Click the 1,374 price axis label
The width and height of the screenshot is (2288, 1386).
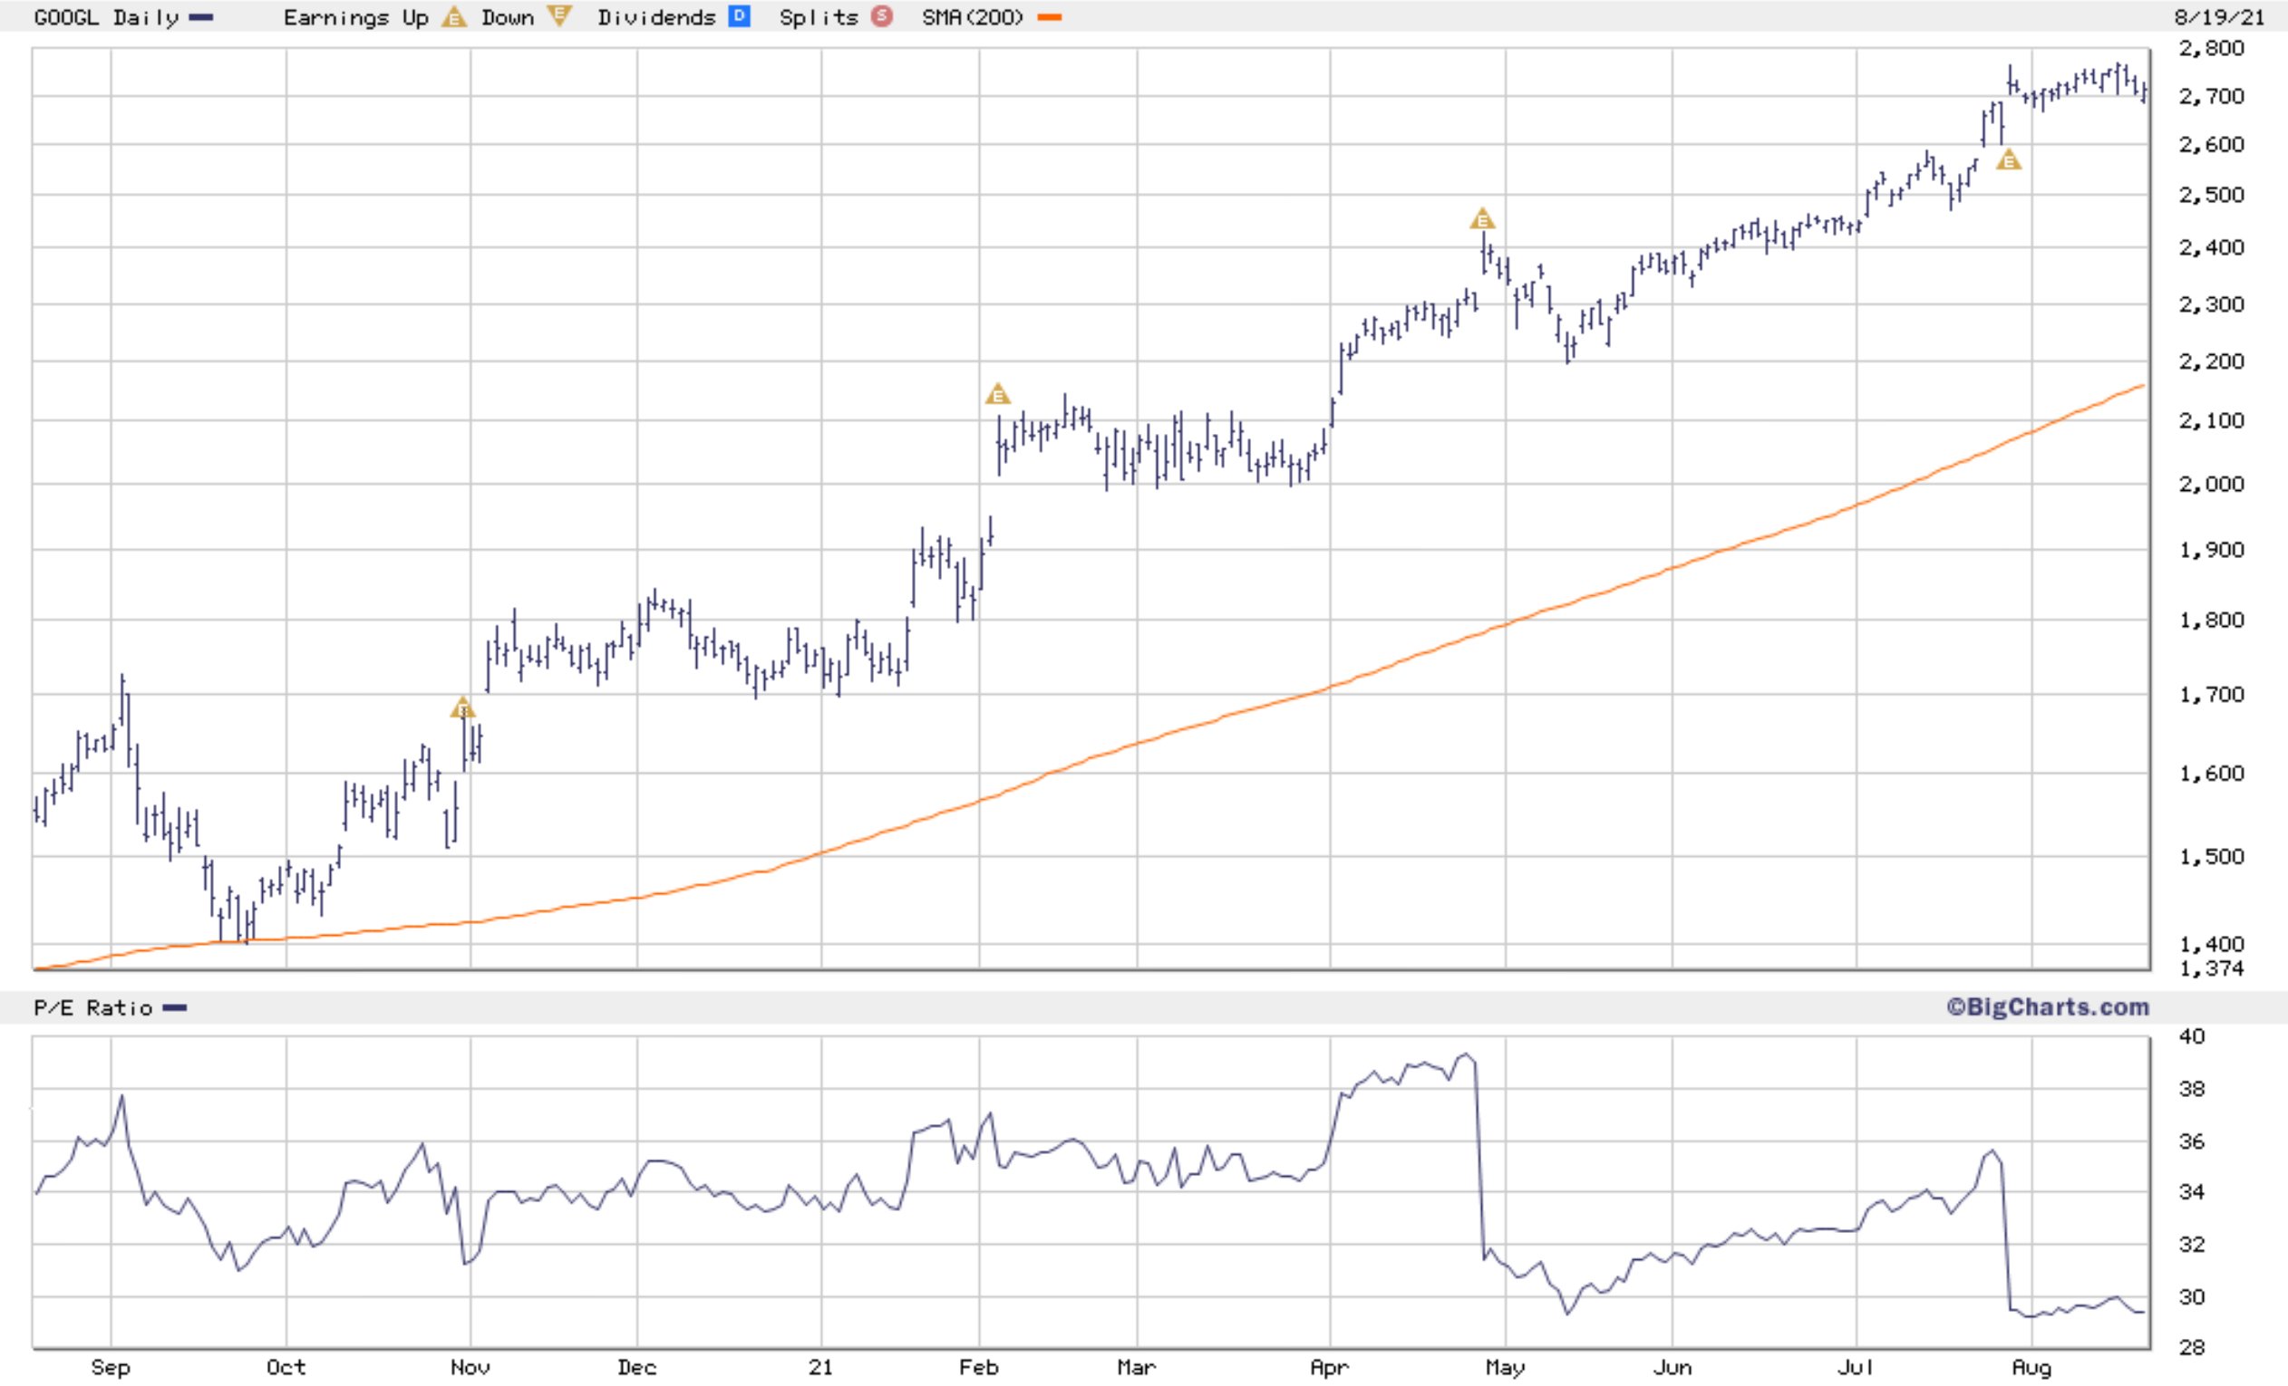(2211, 968)
